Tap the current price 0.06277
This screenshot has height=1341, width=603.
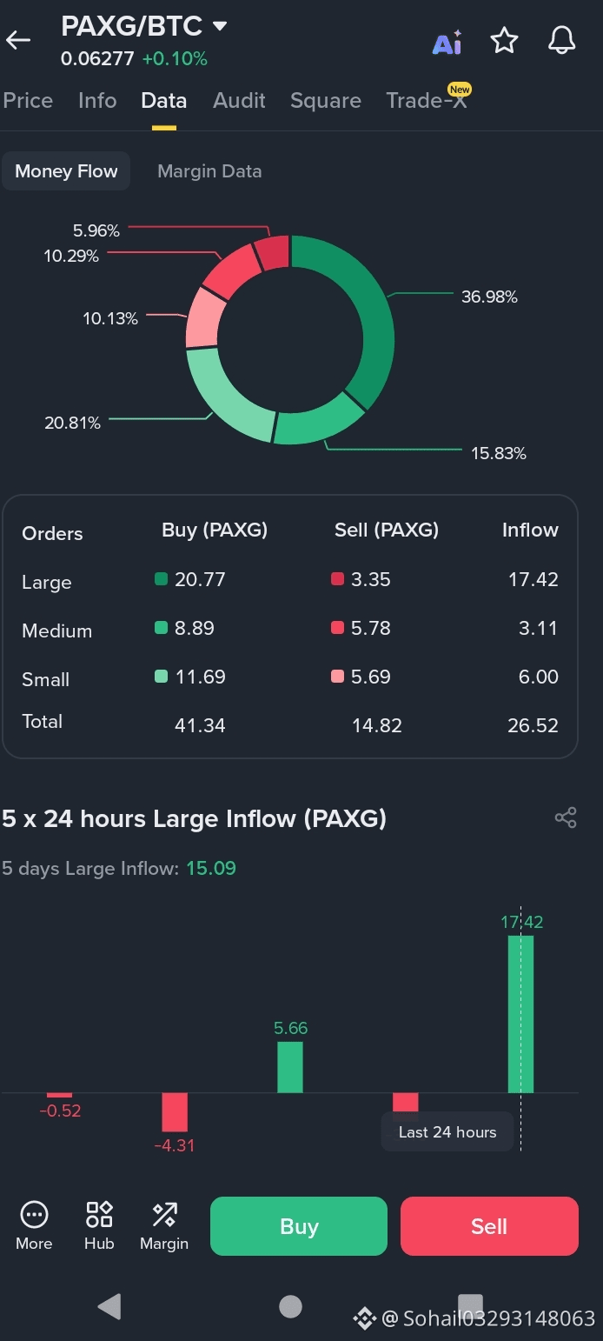tap(97, 59)
